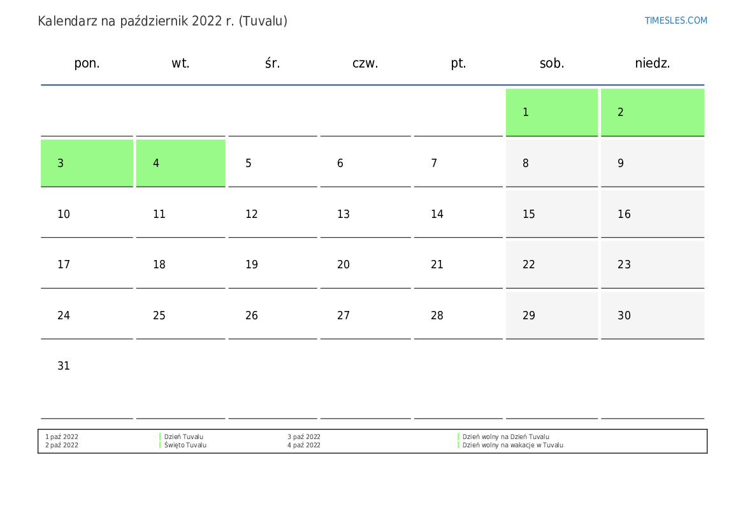745x527 pixels.
Task: Select Saturday day 22
Action: point(552,264)
